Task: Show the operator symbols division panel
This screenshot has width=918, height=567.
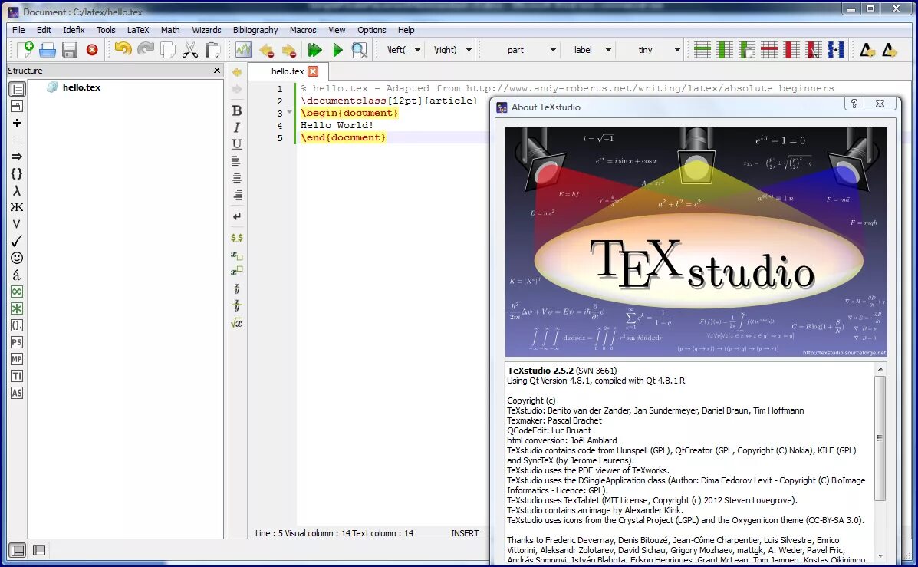Action: tap(17, 123)
